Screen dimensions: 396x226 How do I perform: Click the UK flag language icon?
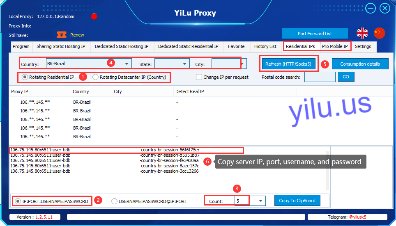362,33
